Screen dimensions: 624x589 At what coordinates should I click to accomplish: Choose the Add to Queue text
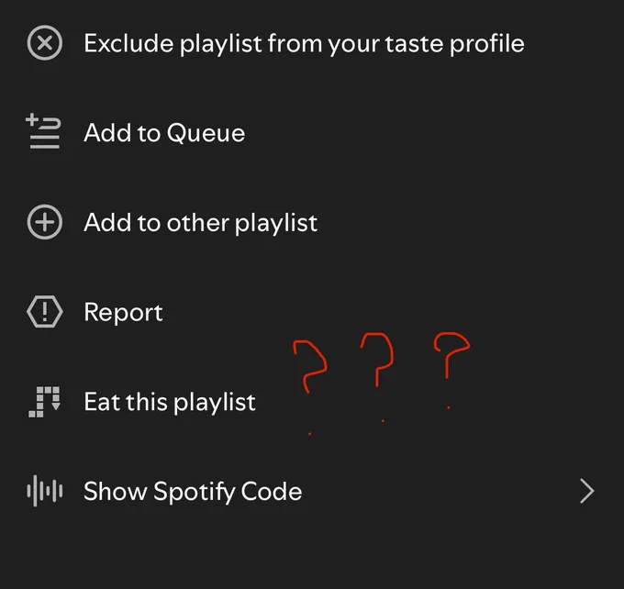164,132
